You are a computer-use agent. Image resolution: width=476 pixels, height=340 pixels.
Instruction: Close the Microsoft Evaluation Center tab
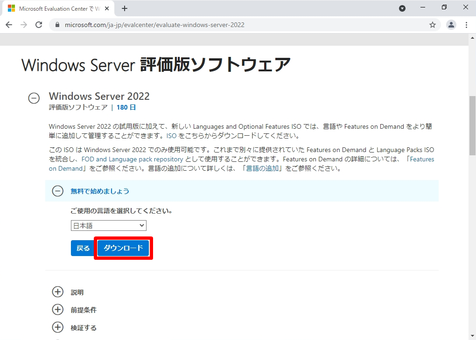107,8
